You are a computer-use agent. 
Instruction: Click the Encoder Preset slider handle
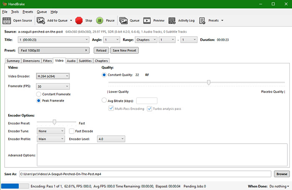tap(54, 122)
